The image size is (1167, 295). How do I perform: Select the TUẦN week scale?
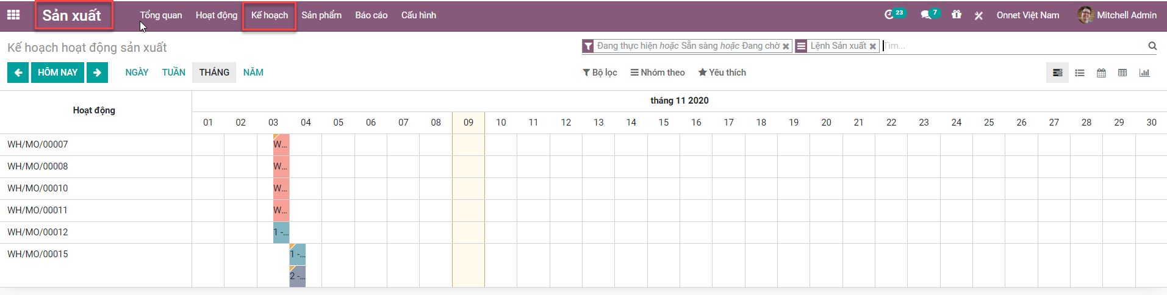174,73
